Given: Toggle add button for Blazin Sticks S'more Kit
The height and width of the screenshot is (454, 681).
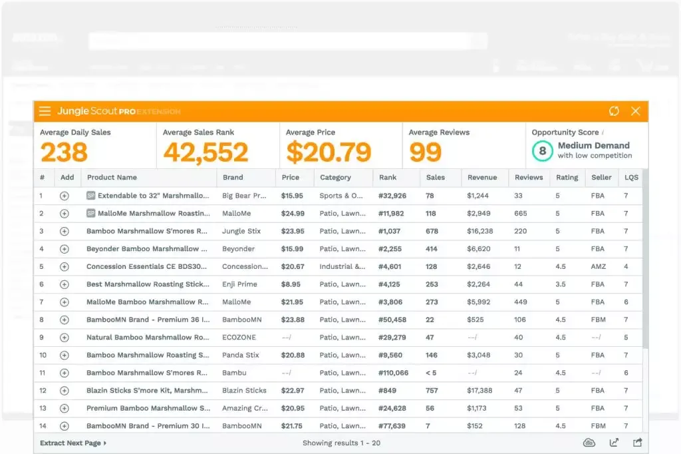Looking at the screenshot, I should (65, 391).
